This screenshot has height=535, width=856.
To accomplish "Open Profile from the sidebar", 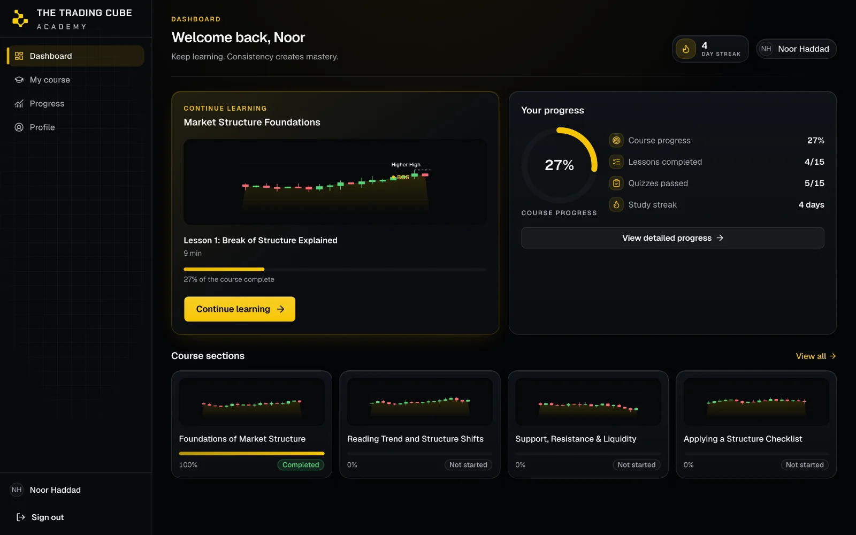I will coord(75,127).
